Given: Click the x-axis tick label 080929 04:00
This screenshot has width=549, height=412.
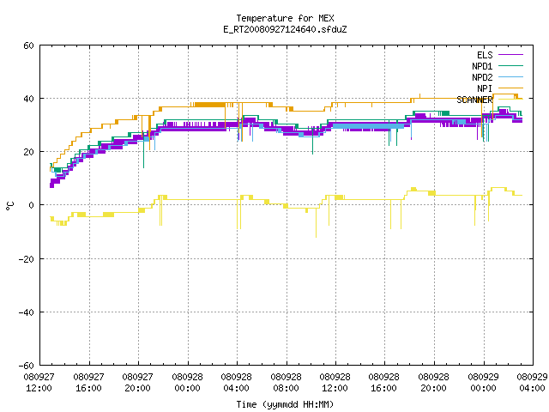Looking at the screenshot, I should tap(532, 383).
